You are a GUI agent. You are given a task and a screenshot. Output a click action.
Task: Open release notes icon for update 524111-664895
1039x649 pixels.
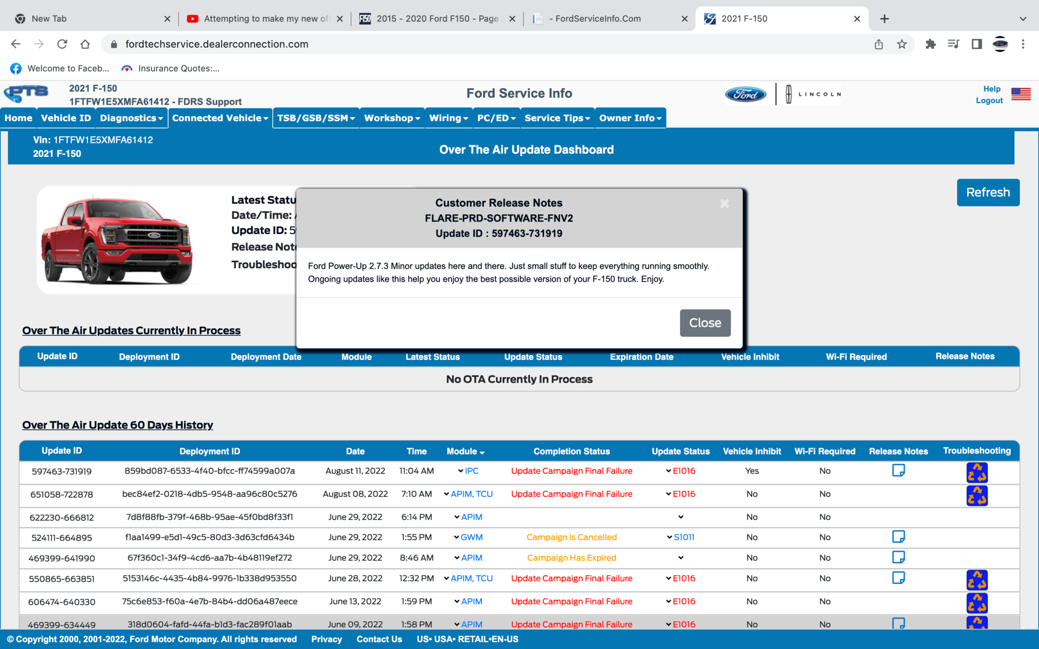point(899,537)
